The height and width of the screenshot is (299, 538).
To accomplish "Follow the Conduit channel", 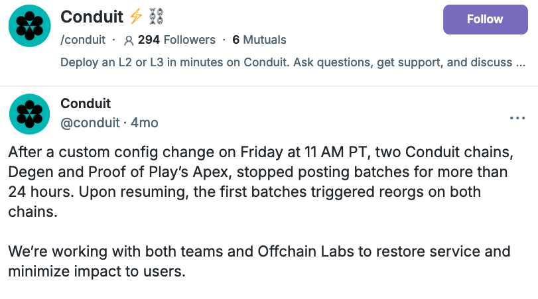I will click(484, 19).
